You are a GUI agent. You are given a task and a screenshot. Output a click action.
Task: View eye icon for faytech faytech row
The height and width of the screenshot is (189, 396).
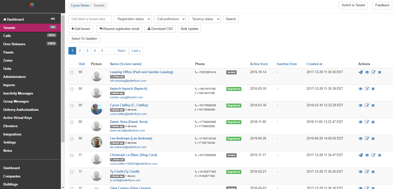(x=361, y=89)
